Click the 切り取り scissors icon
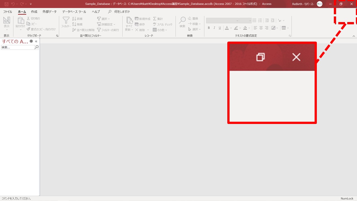Image resolution: width=357 pixels, height=201 pixels. [28, 18]
